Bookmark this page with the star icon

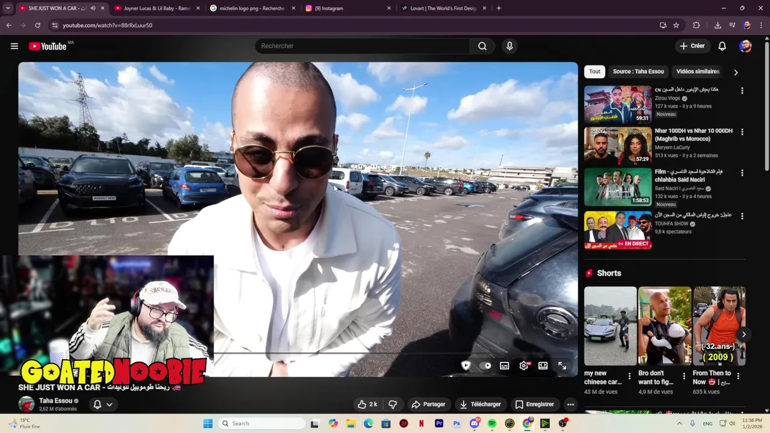[x=676, y=25]
